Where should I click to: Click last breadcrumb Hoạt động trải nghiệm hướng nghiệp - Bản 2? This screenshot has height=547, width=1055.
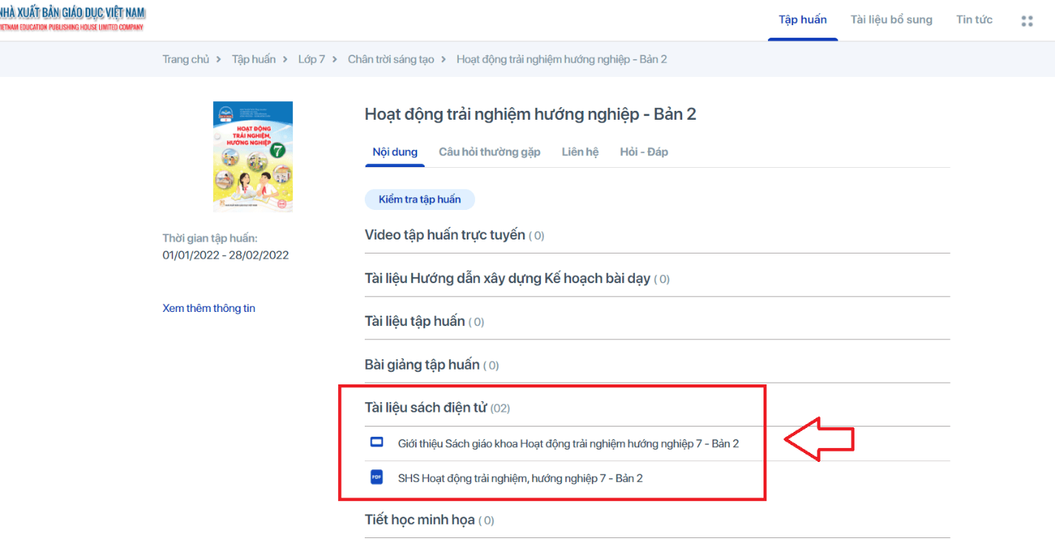pos(562,59)
